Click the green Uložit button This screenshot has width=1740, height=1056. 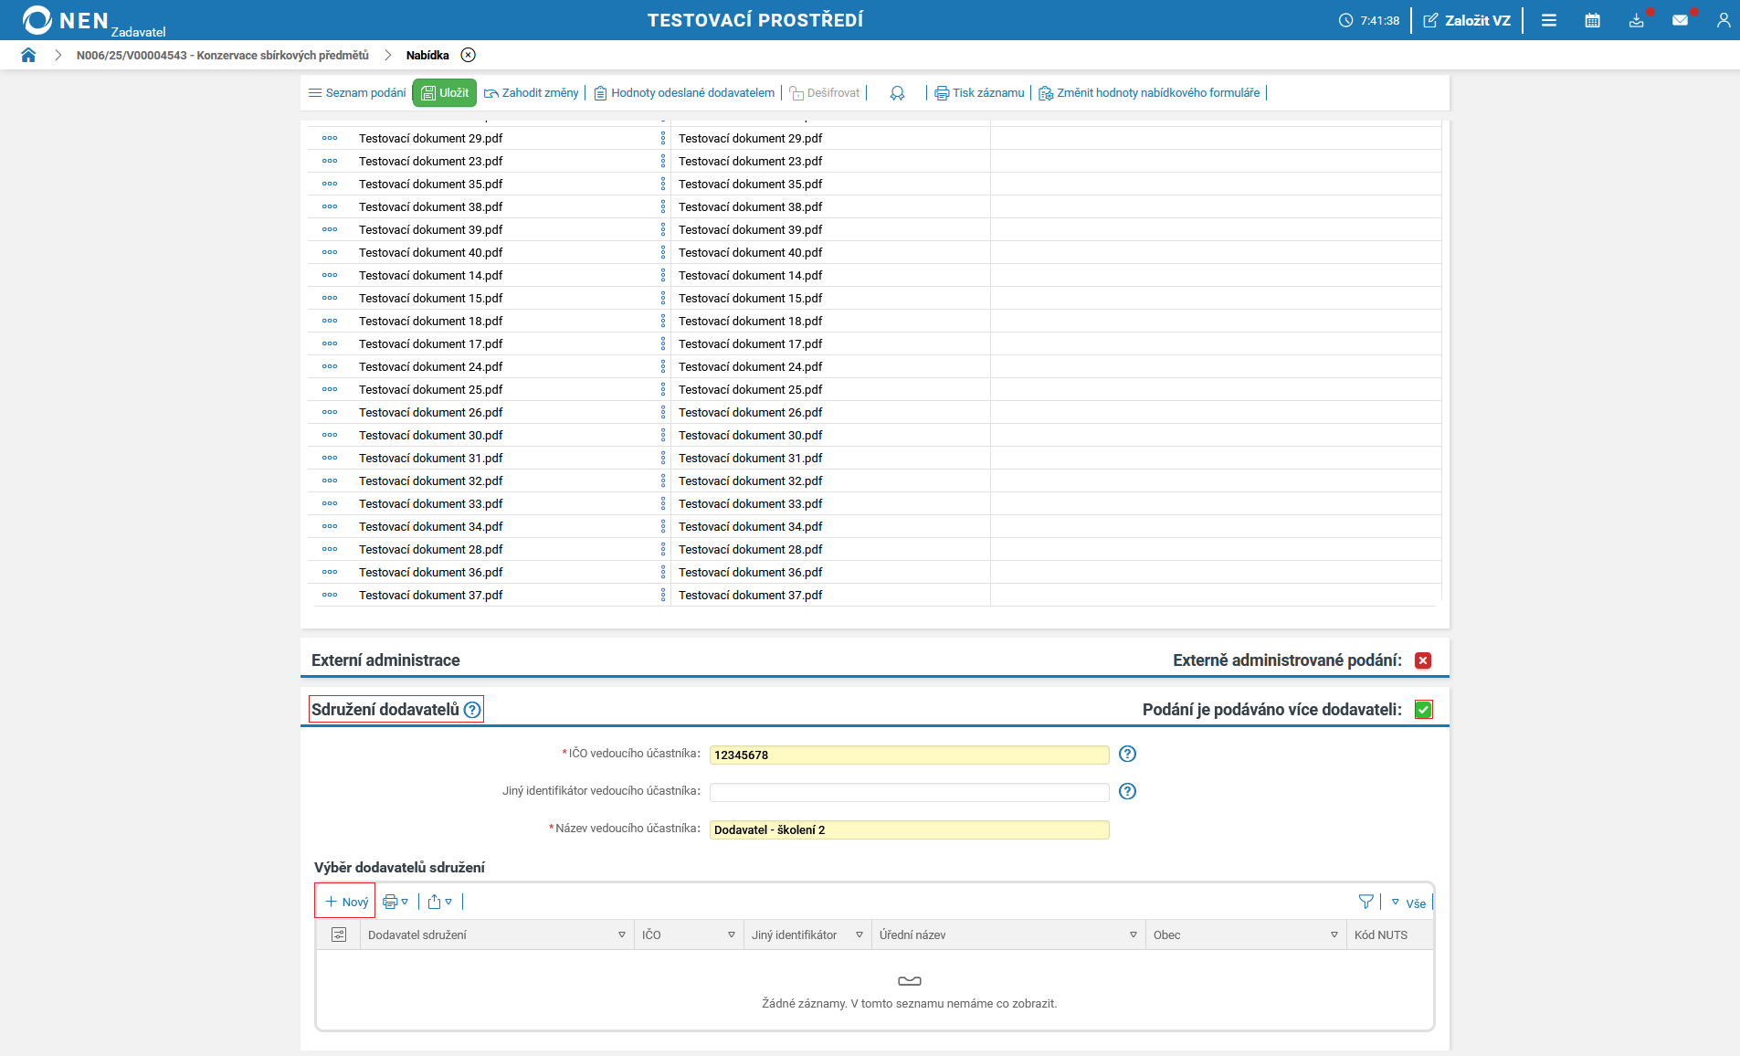(x=445, y=92)
